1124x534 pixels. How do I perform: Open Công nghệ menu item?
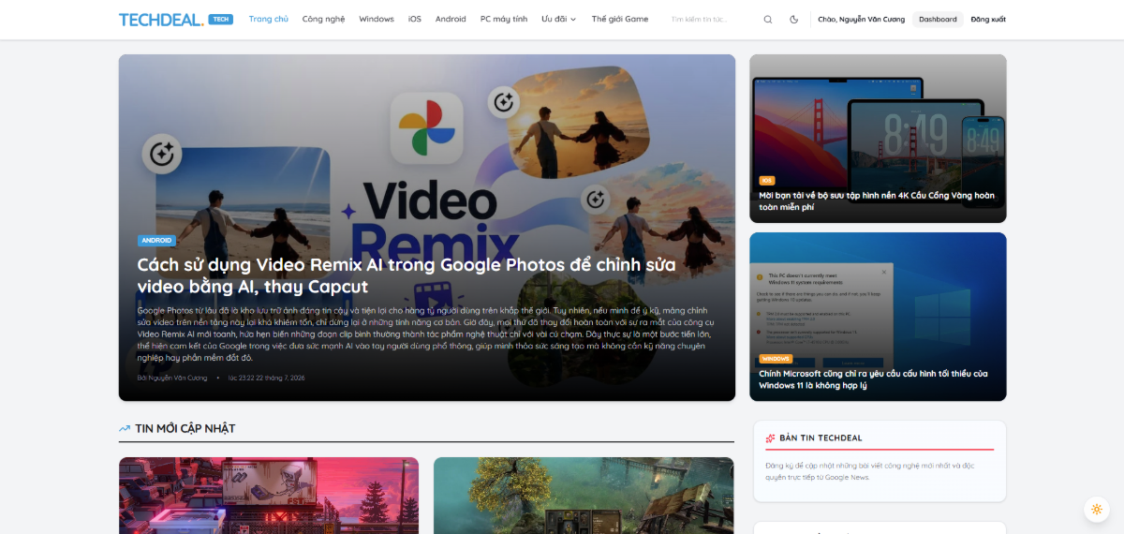pos(323,19)
